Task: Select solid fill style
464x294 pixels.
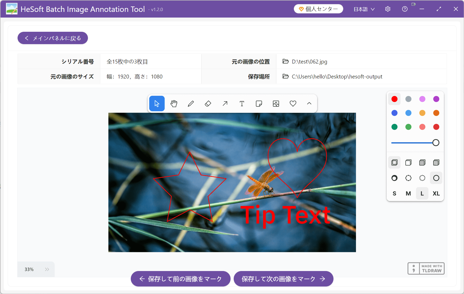Action: (422, 163)
